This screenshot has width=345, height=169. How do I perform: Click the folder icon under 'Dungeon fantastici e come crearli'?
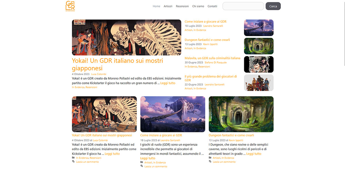[x=210, y=158]
